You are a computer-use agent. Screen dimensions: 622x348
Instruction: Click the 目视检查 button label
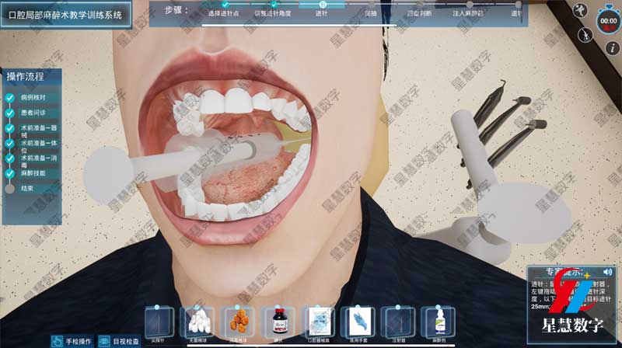tap(126, 341)
